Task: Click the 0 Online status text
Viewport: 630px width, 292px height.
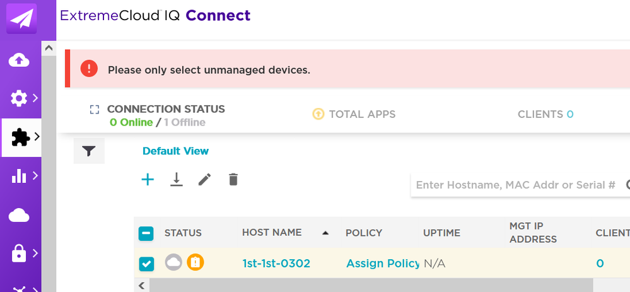Action: click(x=131, y=122)
